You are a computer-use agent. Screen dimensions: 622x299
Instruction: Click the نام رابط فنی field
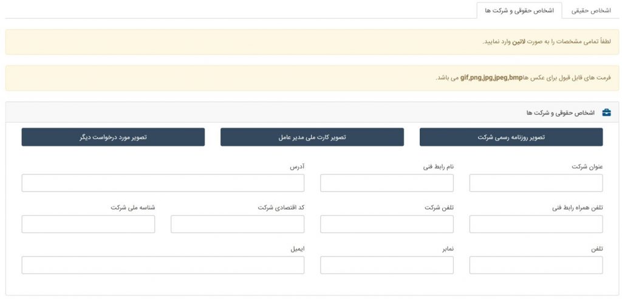point(387,183)
